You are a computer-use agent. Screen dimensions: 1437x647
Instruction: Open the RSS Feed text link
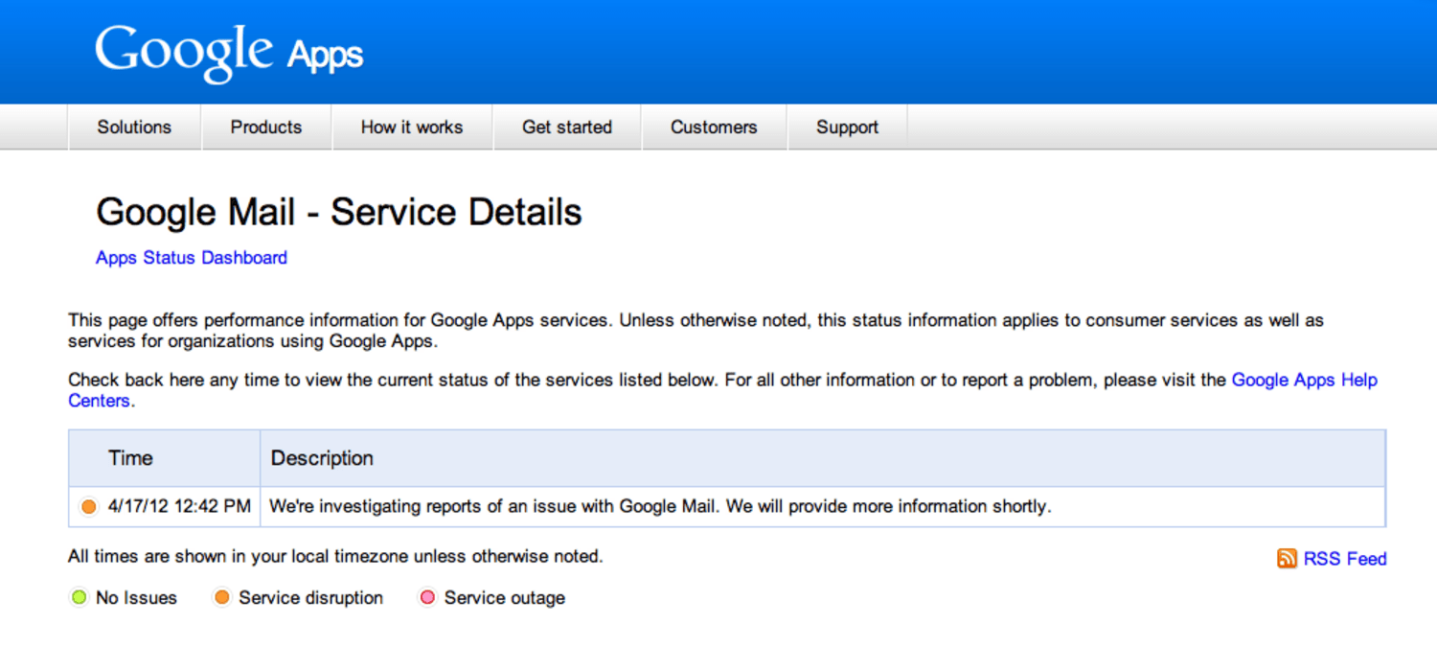pos(1345,559)
